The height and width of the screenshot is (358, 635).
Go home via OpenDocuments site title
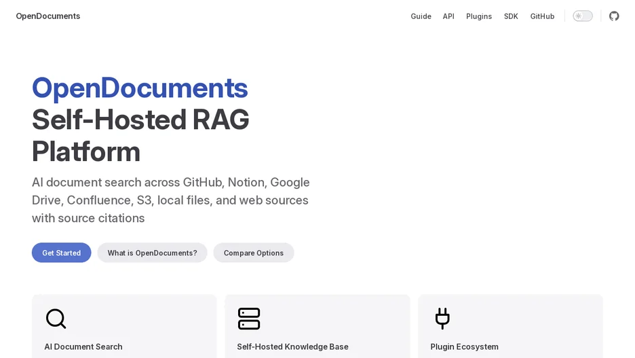[x=48, y=16]
